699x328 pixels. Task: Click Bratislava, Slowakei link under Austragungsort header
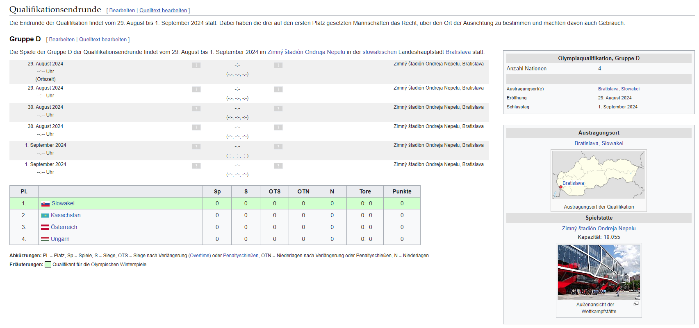pyautogui.click(x=599, y=144)
